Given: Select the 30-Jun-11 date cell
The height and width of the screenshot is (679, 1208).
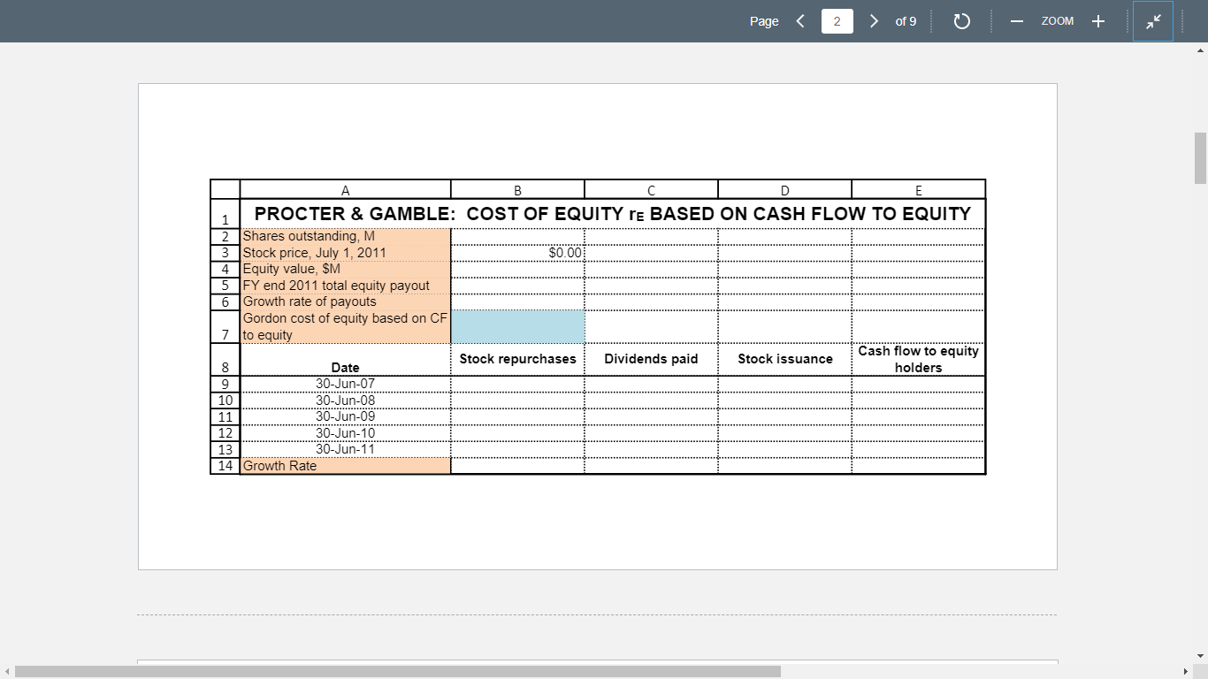Looking at the screenshot, I should coord(345,449).
